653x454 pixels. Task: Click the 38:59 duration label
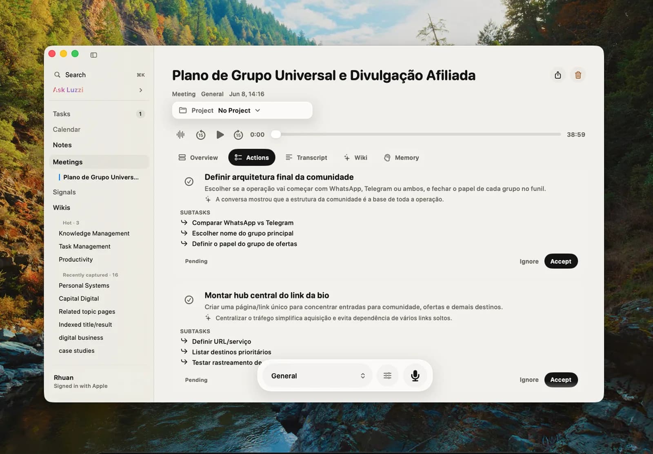click(576, 135)
